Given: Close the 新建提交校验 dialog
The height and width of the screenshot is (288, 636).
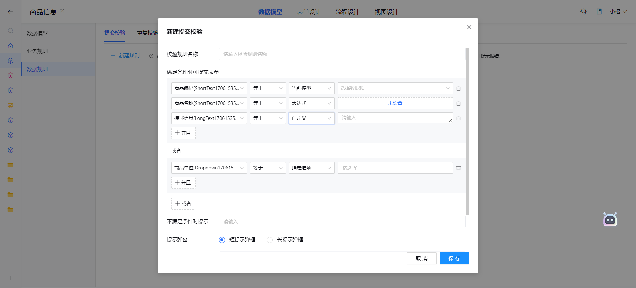Looking at the screenshot, I should click(469, 27).
